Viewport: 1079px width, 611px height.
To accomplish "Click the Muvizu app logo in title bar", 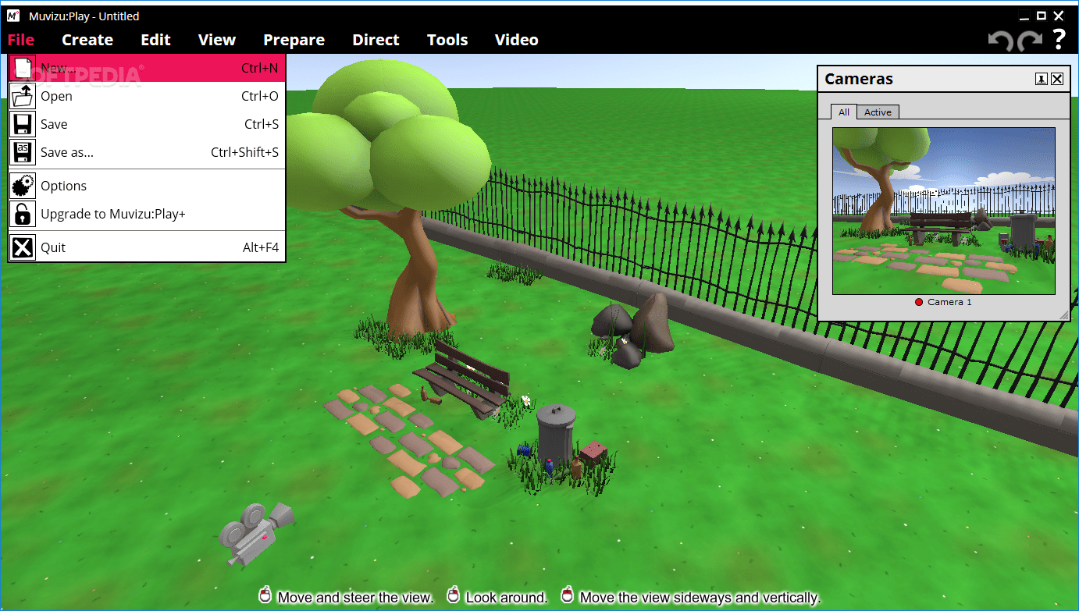I will tap(13, 16).
